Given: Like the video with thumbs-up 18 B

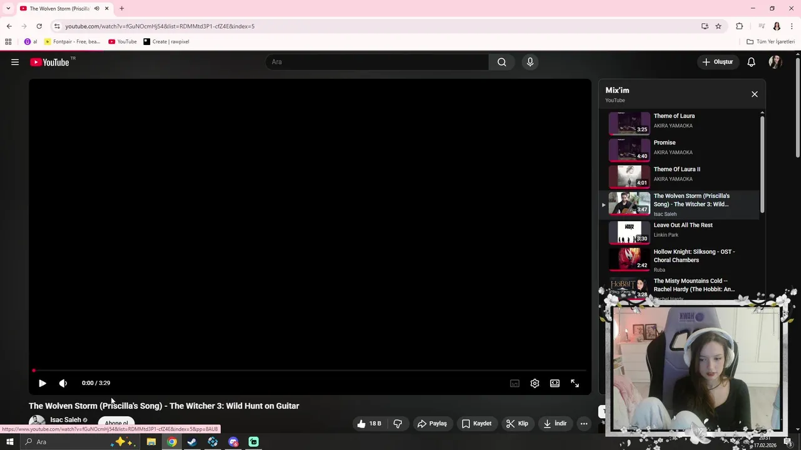Looking at the screenshot, I should tap(369, 424).
